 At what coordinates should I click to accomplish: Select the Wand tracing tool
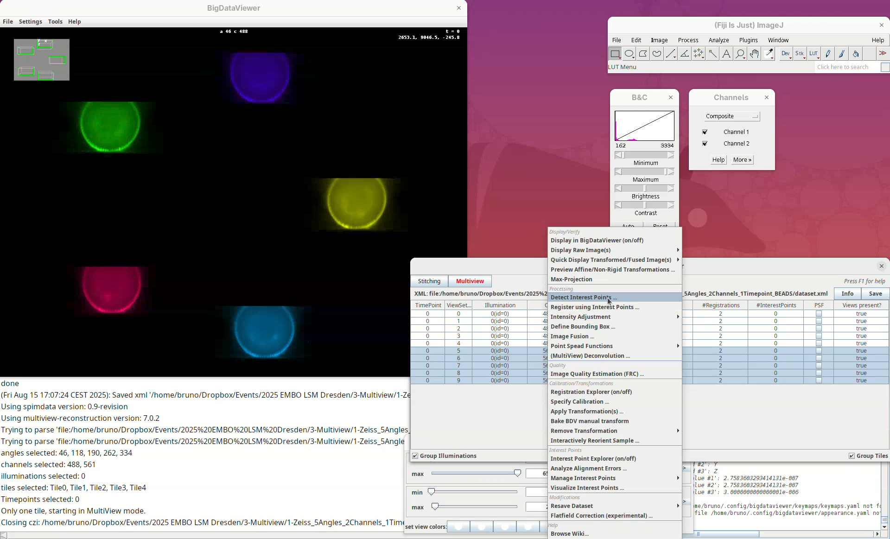pyautogui.click(x=712, y=54)
